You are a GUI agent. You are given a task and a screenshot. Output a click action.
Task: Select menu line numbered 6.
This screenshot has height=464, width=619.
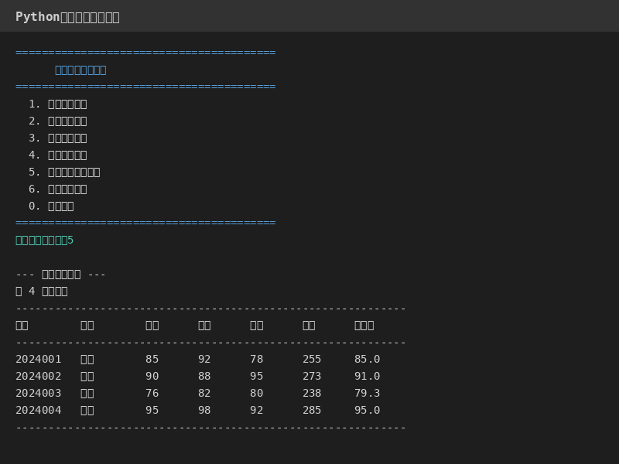[57, 189]
